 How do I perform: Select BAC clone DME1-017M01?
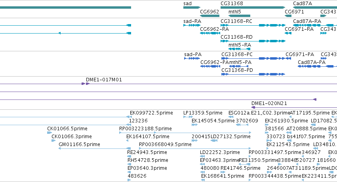coord(104,80)
